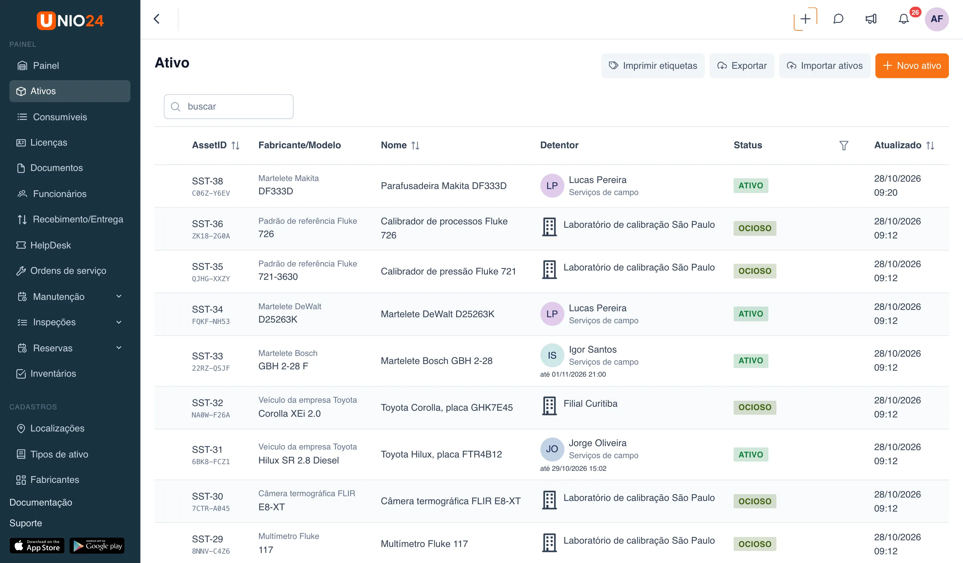Click the back arrow icon
This screenshot has height=563, width=963.
[x=157, y=19]
